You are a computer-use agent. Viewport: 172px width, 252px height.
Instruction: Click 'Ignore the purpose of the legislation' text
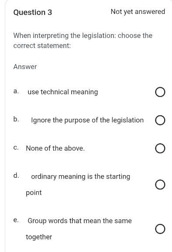(x=87, y=120)
